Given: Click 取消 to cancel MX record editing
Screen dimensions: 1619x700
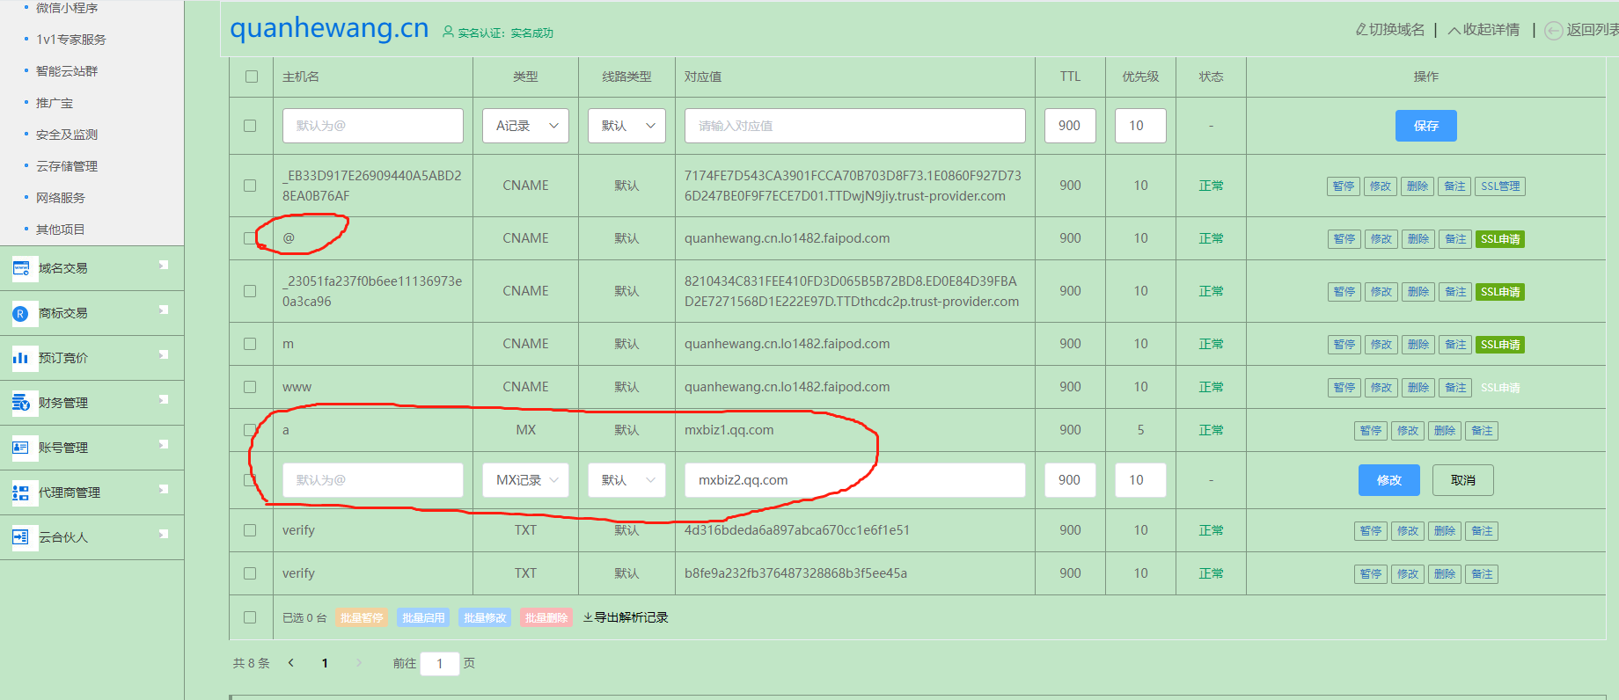Looking at the screenshot, I should tap(1462, 480).
